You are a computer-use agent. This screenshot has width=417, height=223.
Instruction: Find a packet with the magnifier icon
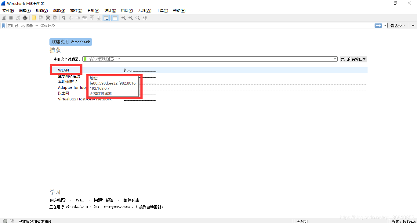pos(64,18)
